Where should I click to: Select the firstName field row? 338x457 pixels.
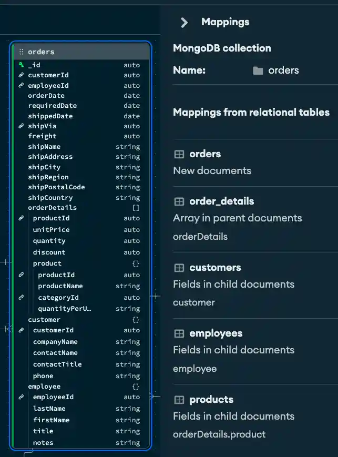point(81,420)
